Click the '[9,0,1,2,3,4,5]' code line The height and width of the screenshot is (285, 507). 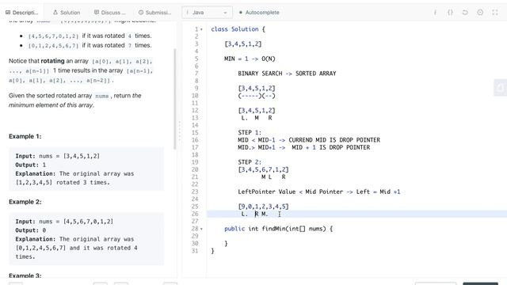(263, 207)
